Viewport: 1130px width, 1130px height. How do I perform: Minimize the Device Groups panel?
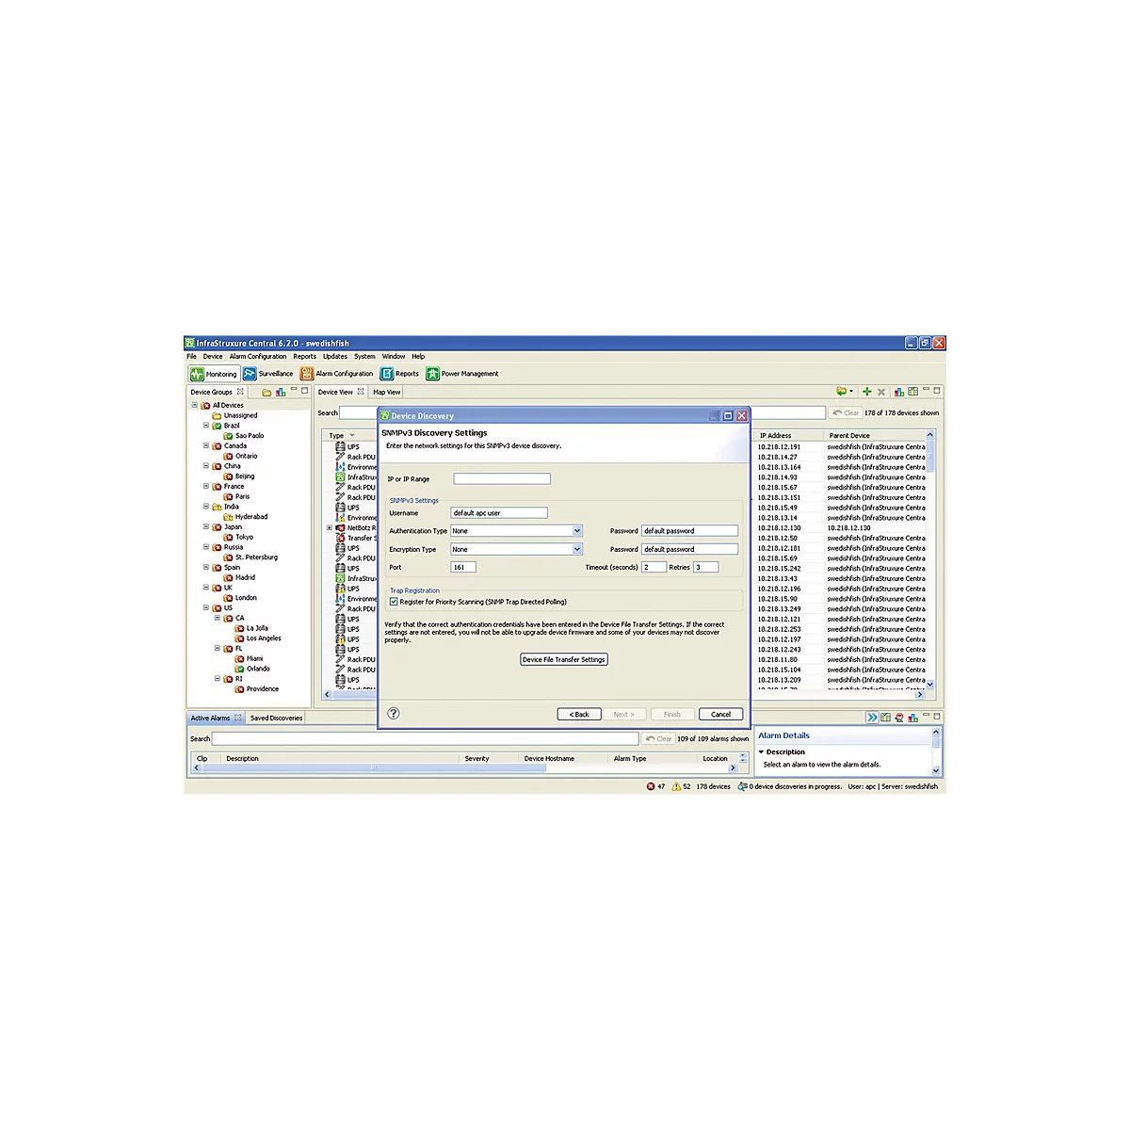click(294, 390)
